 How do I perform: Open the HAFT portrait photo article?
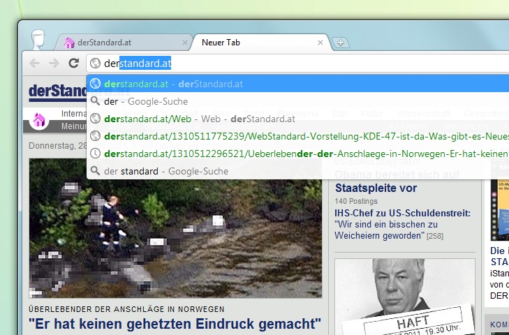(x=405, y=297)
